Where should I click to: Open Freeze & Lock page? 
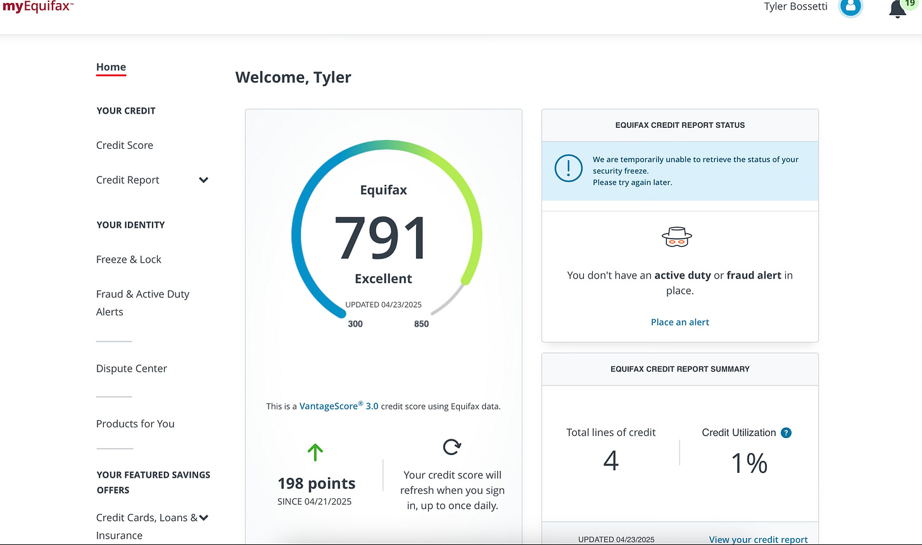(x=129, y=260)
